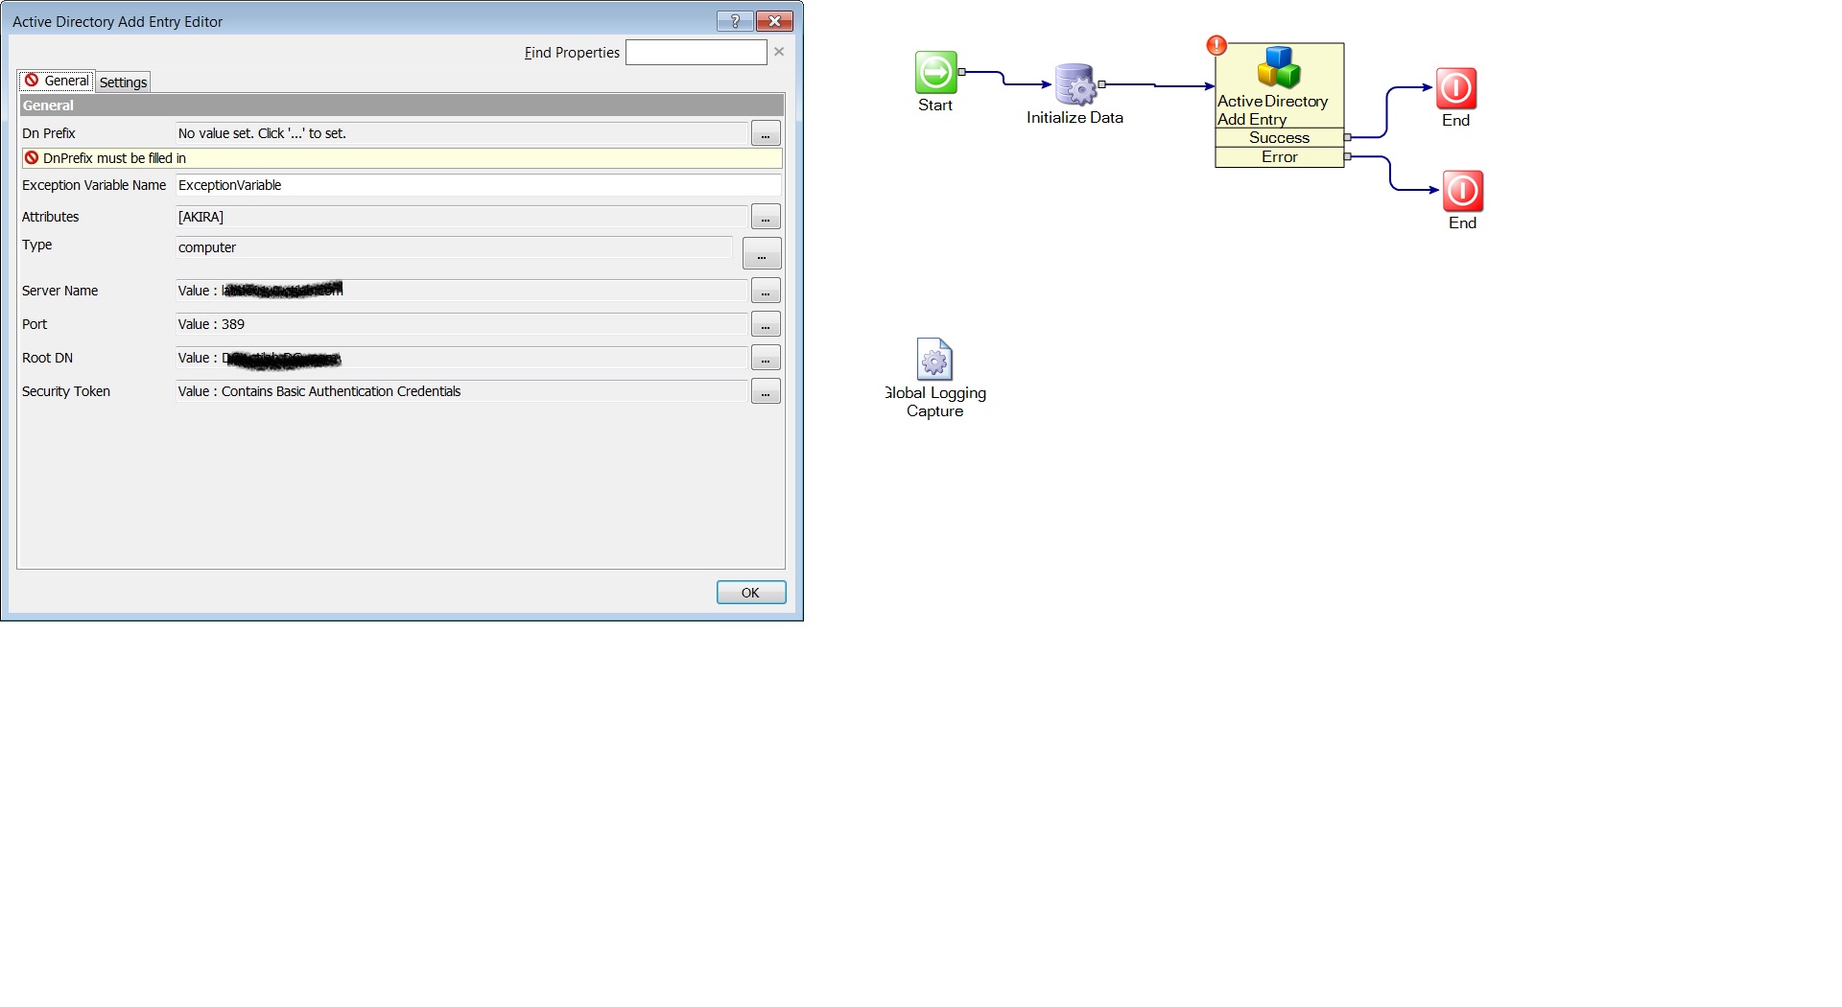The image size is (1842, 1007).
Task: Click inside the Find Properties search field
Action: pyautogui.click(x=697, y=52)
